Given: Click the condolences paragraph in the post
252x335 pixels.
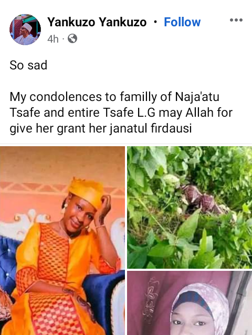Looking at the screenshot, I should coord(121,113).
